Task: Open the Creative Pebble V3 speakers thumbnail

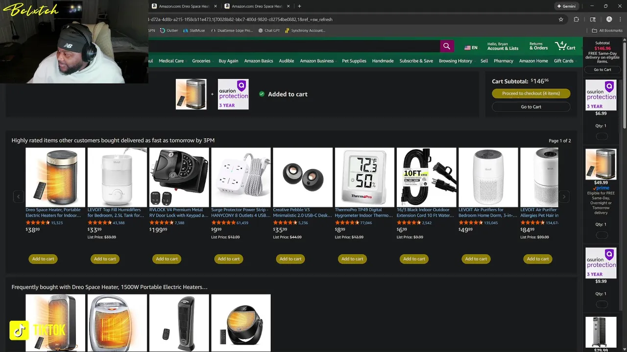Action: coord(303,177)
